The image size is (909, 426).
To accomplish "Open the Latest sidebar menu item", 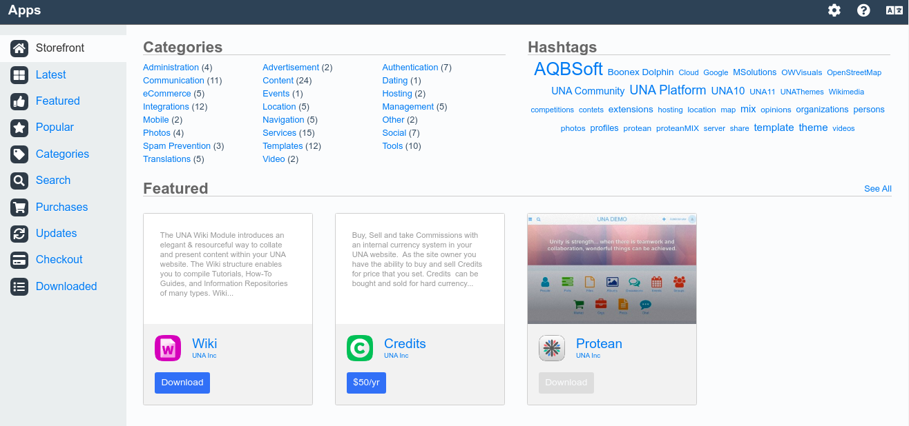I will [x=50, y=74].
